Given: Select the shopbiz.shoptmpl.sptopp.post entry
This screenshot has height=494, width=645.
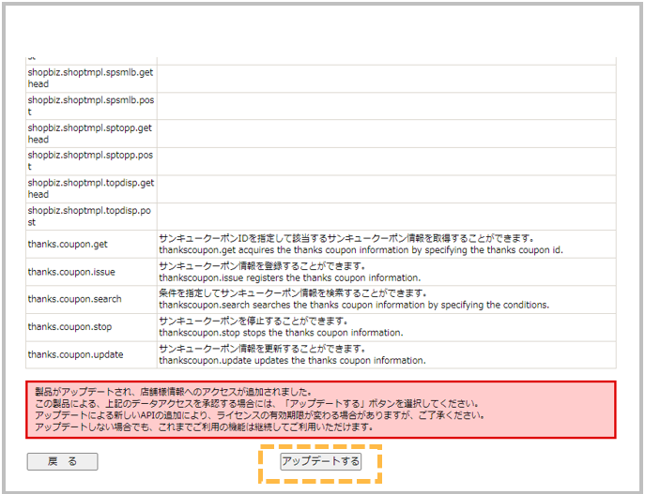Looking at the screenshot, I should pyautogui.click(x=90, y=160).
